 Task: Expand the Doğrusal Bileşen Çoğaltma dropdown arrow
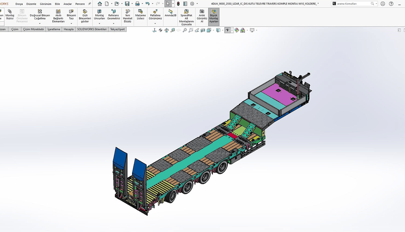click(40, 24)
